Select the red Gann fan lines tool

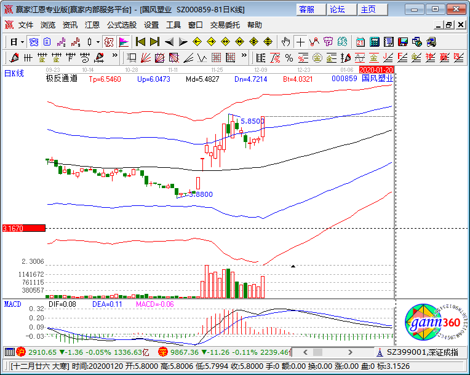[x=146, y=58]
